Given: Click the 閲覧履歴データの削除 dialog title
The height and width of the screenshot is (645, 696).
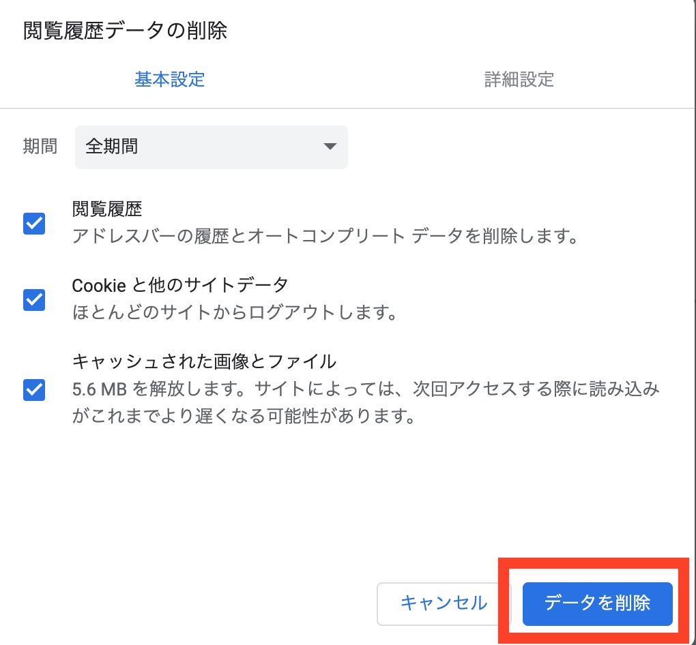Looking at the screenshot, I should (125, 31).
